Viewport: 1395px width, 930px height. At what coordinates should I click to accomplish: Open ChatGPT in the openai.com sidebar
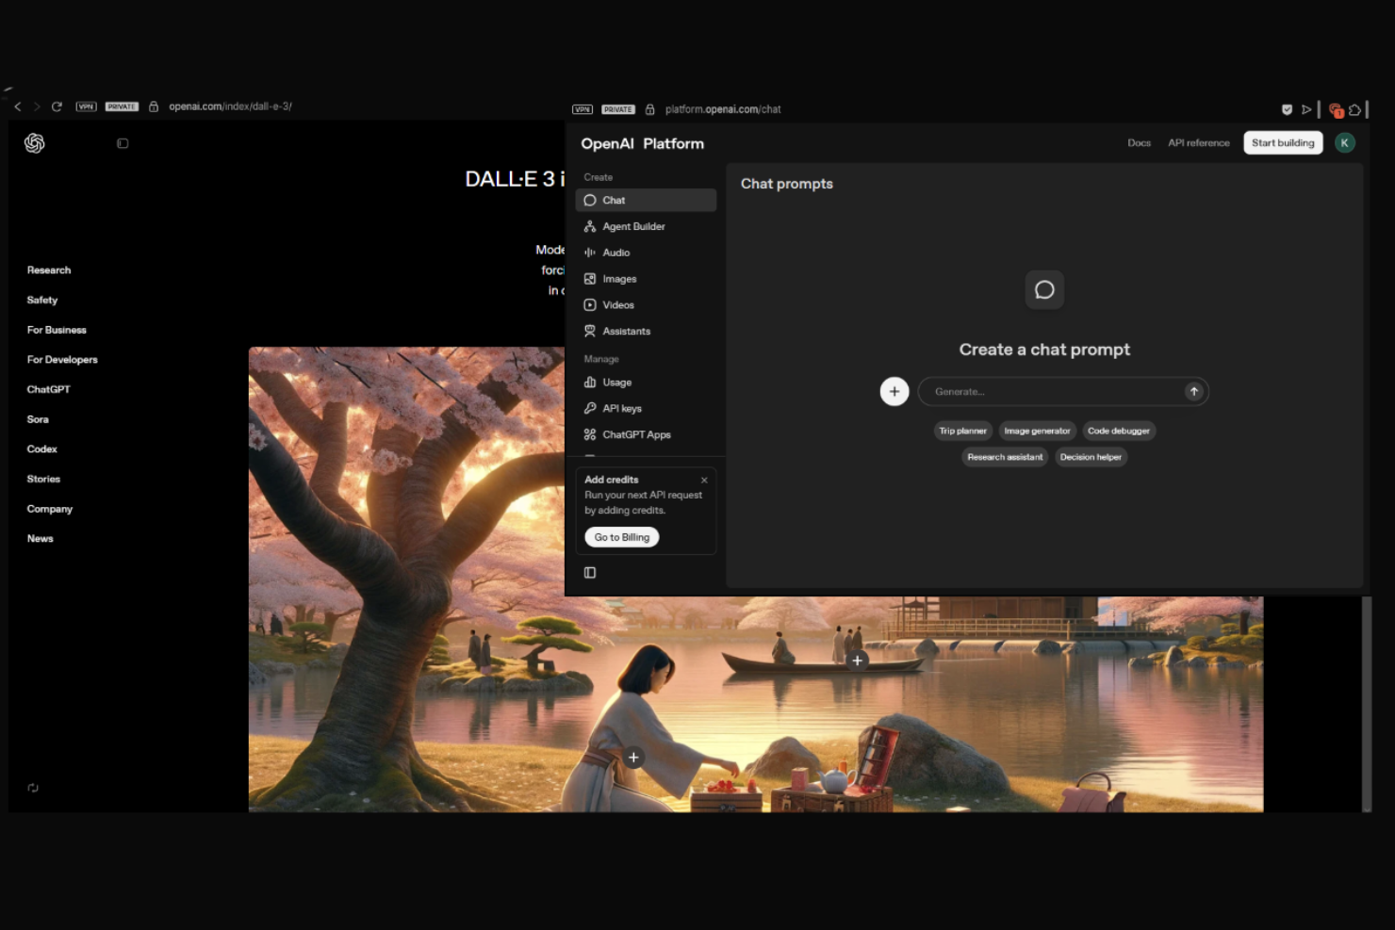(48, 389)
